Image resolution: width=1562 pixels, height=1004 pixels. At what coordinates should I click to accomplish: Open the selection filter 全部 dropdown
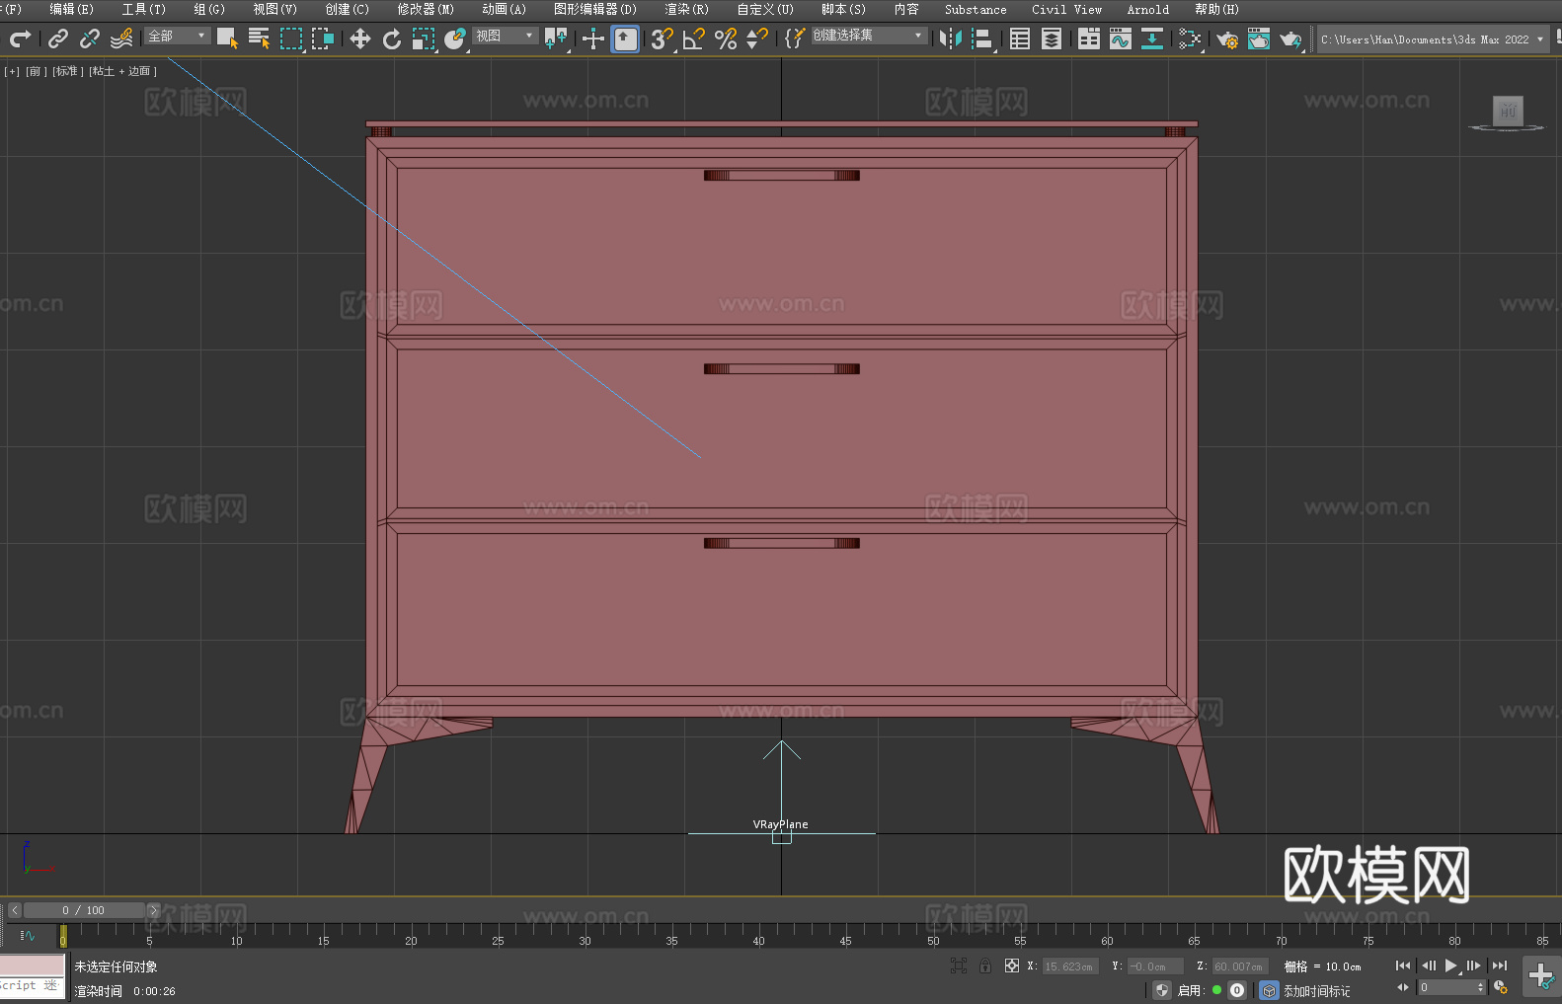click(177, 36)
